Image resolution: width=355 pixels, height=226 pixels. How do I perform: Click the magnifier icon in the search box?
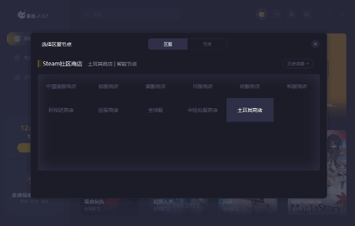point(87,14)
